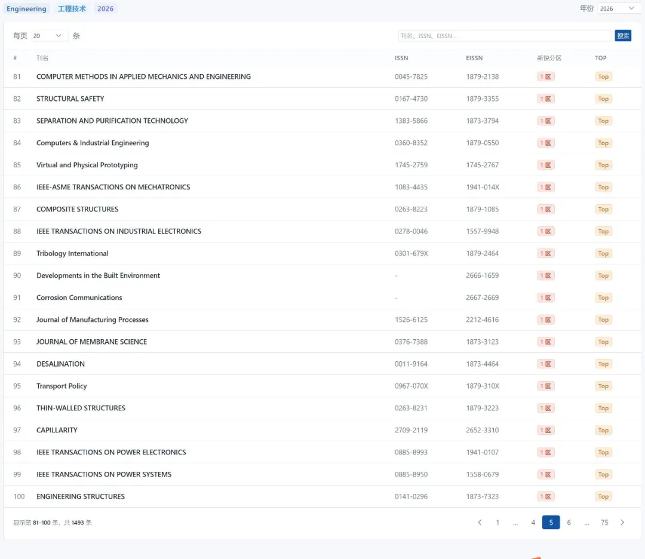Click the 1区 badge for Tribology International

[545, 253]
